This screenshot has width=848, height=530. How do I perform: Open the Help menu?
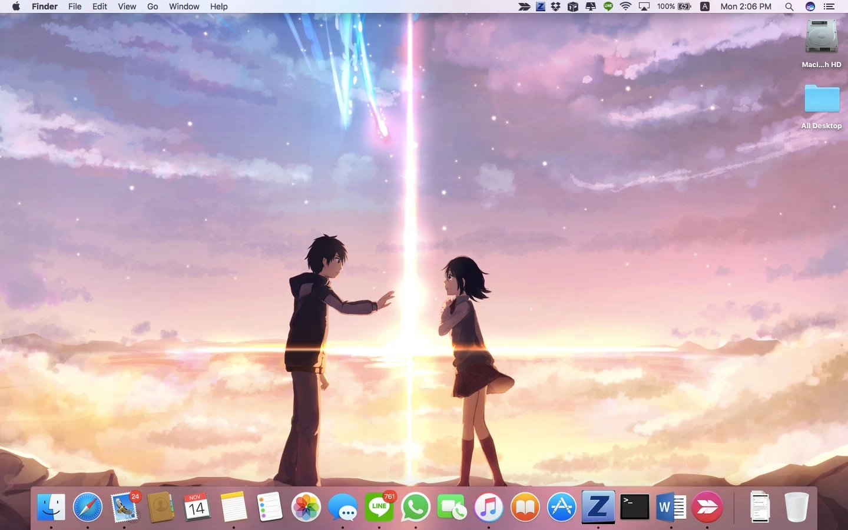coord(219,6)
